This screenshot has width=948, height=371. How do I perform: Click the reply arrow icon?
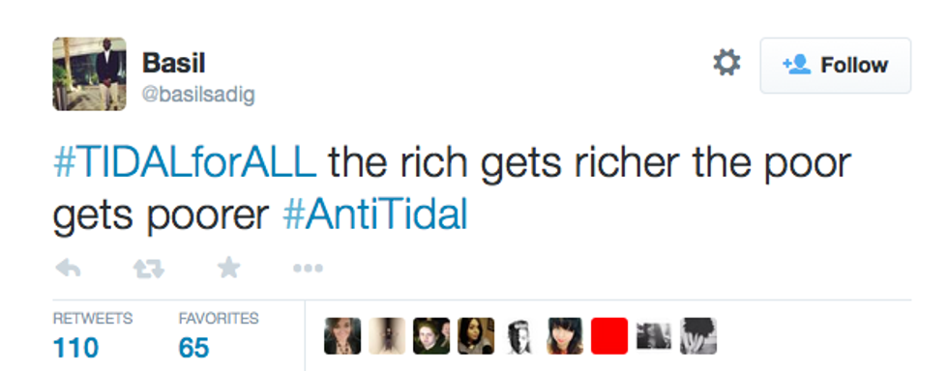tap(69, 269)
